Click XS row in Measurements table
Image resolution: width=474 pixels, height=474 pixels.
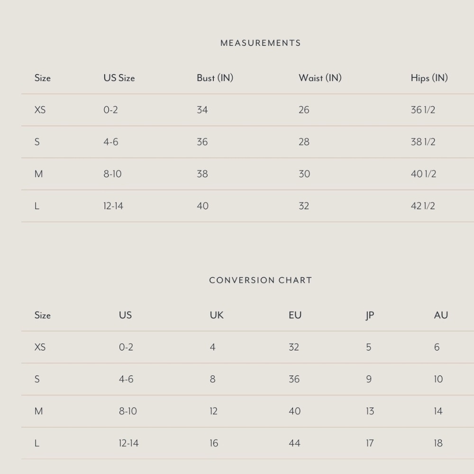tap(247, 110)
